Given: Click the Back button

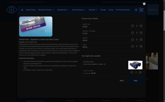Looking at the screenshot, I should (122, 81).
